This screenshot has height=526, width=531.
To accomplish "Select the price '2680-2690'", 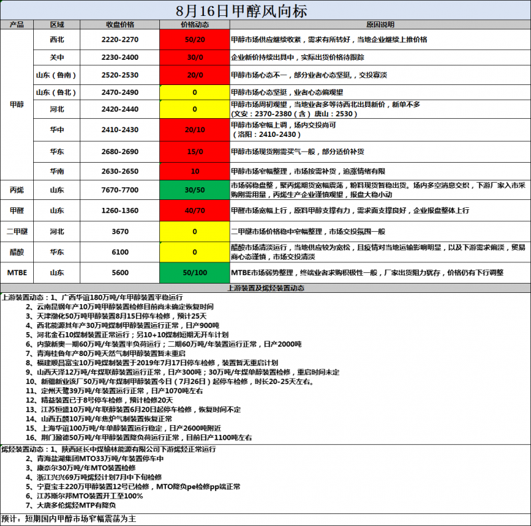I will 120,151.
